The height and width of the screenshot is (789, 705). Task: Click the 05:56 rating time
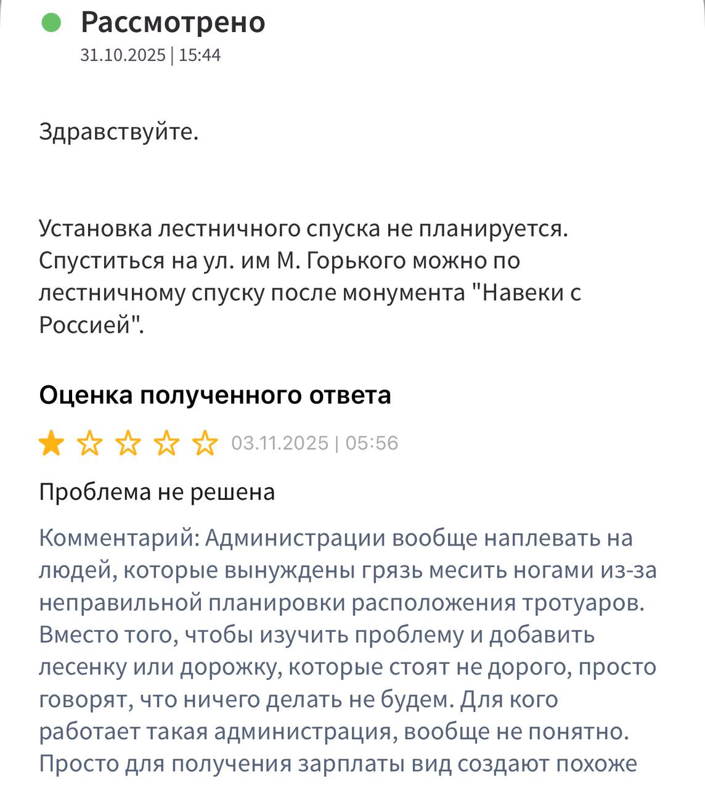point(372,443)
